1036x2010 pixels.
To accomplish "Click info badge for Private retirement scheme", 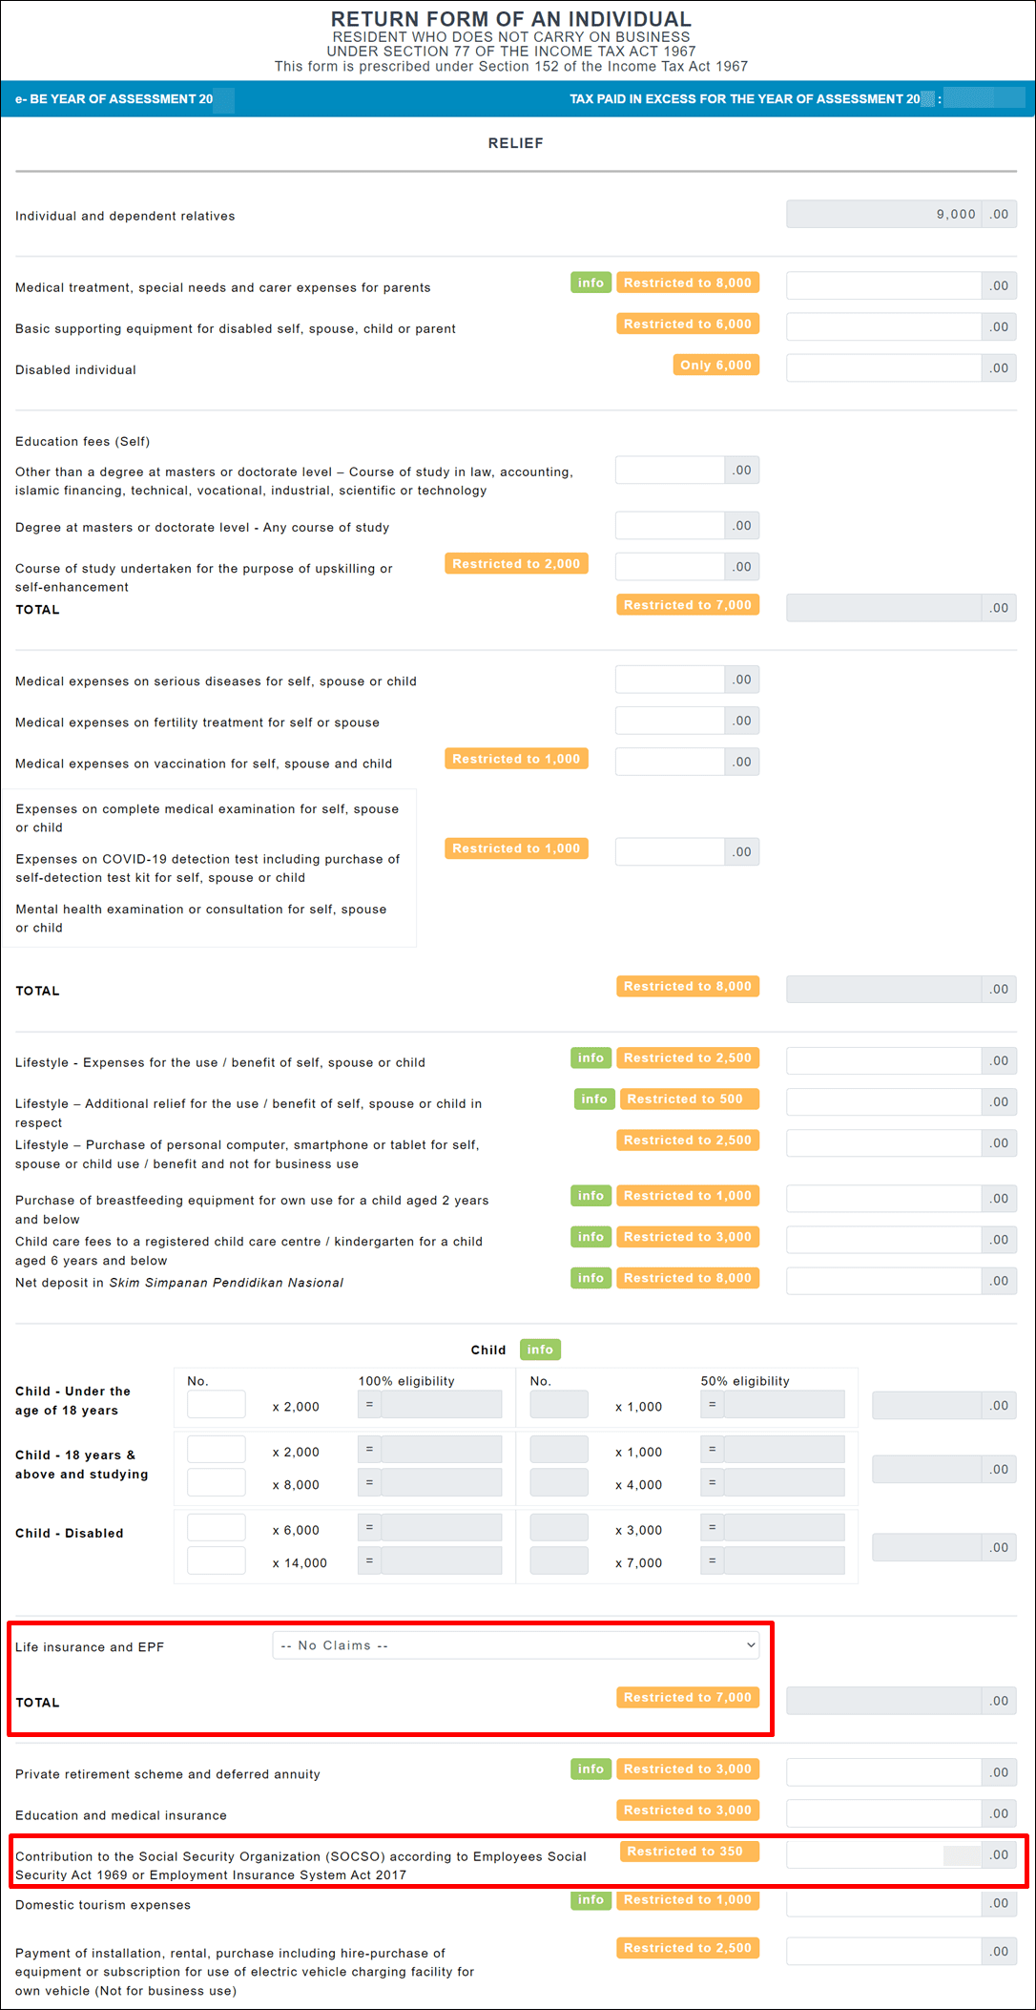I will click(591, 1769).
